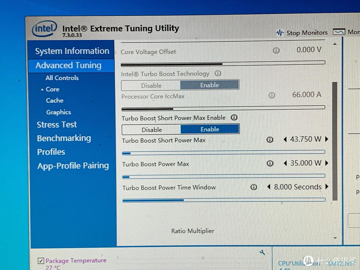Click Turbo Boost Power Time Window slider
Image resolution: width=360 pixels, height=270 pixels.
(224, 200)
